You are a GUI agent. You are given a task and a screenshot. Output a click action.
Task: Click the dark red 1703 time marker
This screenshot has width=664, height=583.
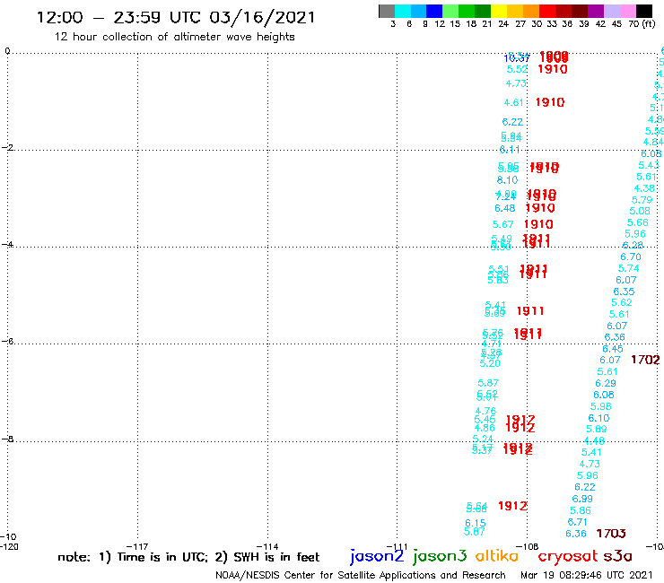click(x=611, y=534)
